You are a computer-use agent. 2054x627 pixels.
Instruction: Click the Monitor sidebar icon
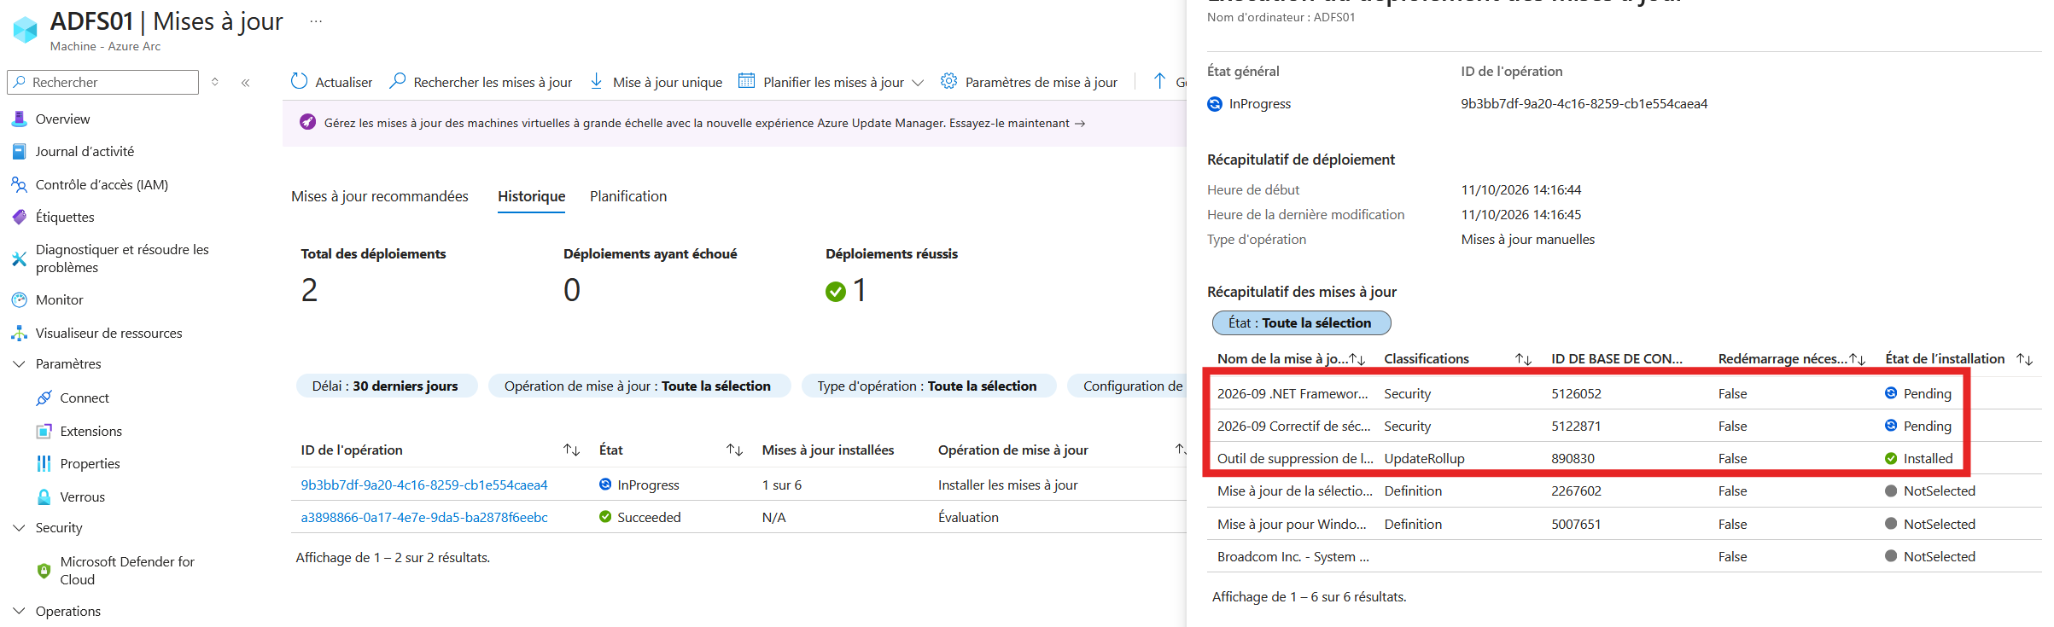(x=19, y=299)
